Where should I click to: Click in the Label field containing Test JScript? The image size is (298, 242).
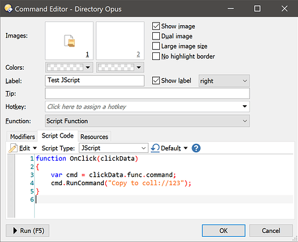coord(95,81)
